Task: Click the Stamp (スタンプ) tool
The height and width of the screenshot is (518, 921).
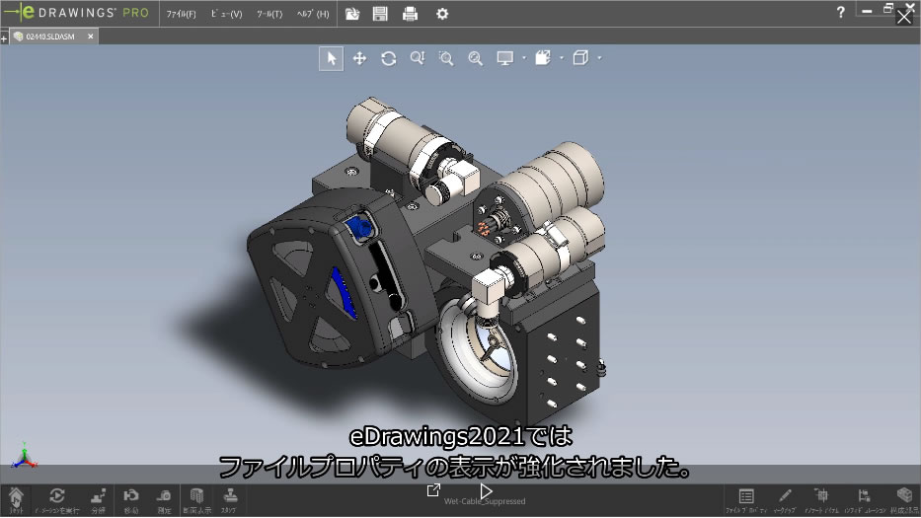Action: 230,500
